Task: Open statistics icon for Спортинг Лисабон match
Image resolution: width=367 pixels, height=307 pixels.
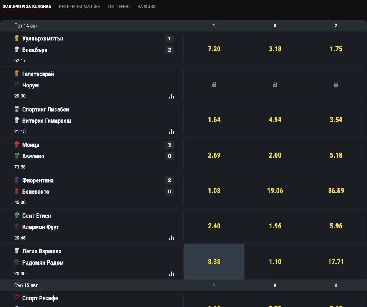Action: 172,131
